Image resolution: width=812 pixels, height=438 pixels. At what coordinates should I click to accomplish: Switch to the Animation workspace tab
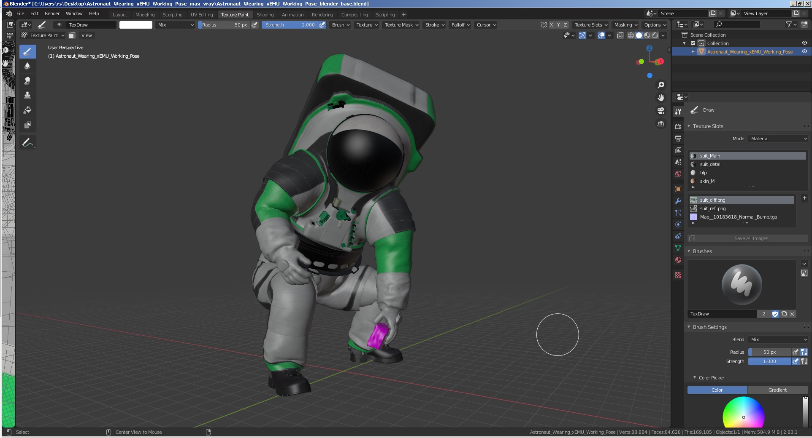[292, 14]
